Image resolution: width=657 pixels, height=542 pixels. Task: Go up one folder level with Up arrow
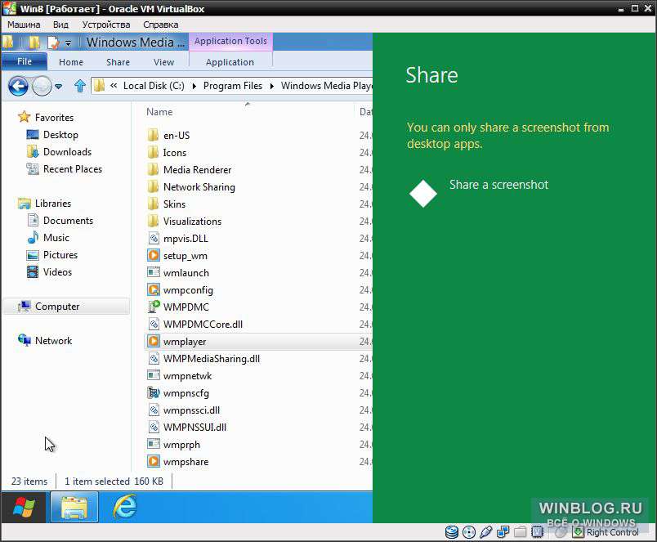(79, 86)
